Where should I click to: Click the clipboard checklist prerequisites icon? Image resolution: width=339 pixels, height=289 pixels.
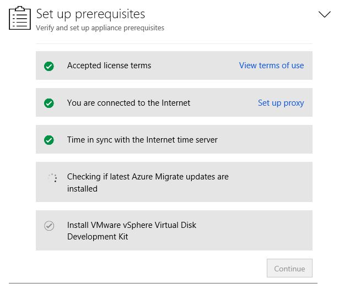(x=20, y=18)
